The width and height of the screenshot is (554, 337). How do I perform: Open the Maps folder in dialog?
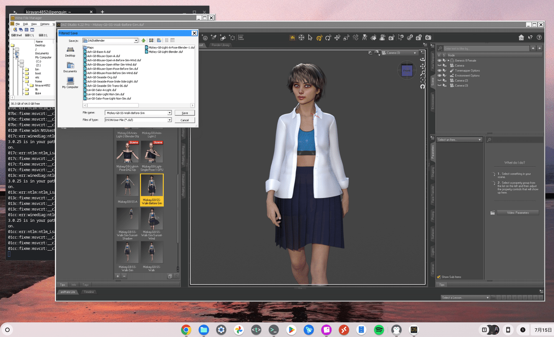pyautogui.click(x=89, y=47)
